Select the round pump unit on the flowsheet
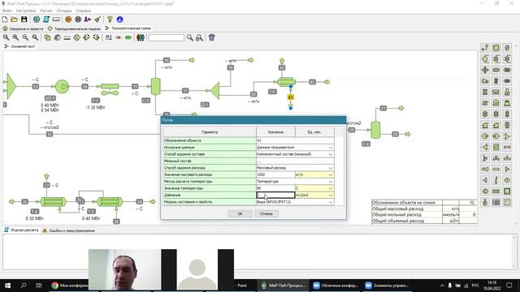This screenshot has height=292, width=520. (62, 87)
